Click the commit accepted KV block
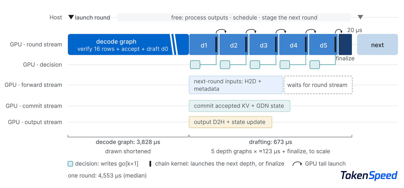This screenshot has width=404, height=188. 240,106
